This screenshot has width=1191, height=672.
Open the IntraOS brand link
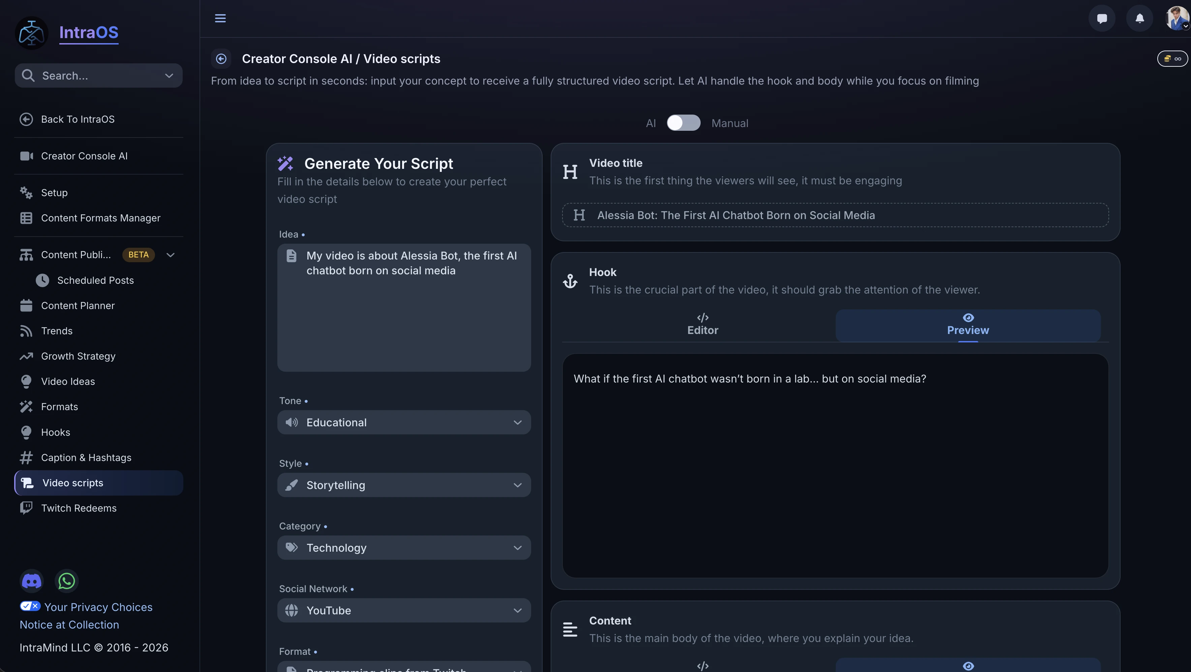coord(89,32)
